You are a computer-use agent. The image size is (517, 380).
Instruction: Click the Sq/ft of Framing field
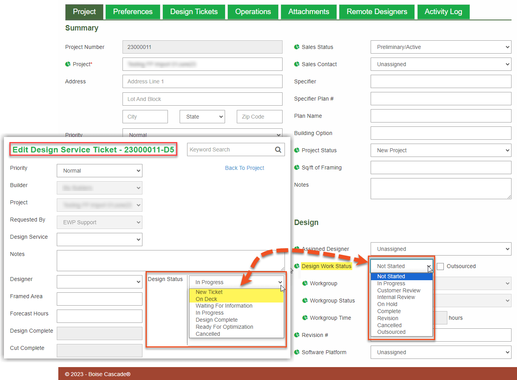(441, 167)
